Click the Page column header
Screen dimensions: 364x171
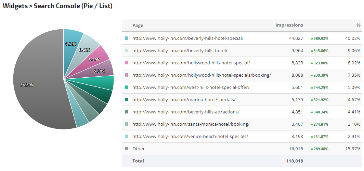(138, 25)
